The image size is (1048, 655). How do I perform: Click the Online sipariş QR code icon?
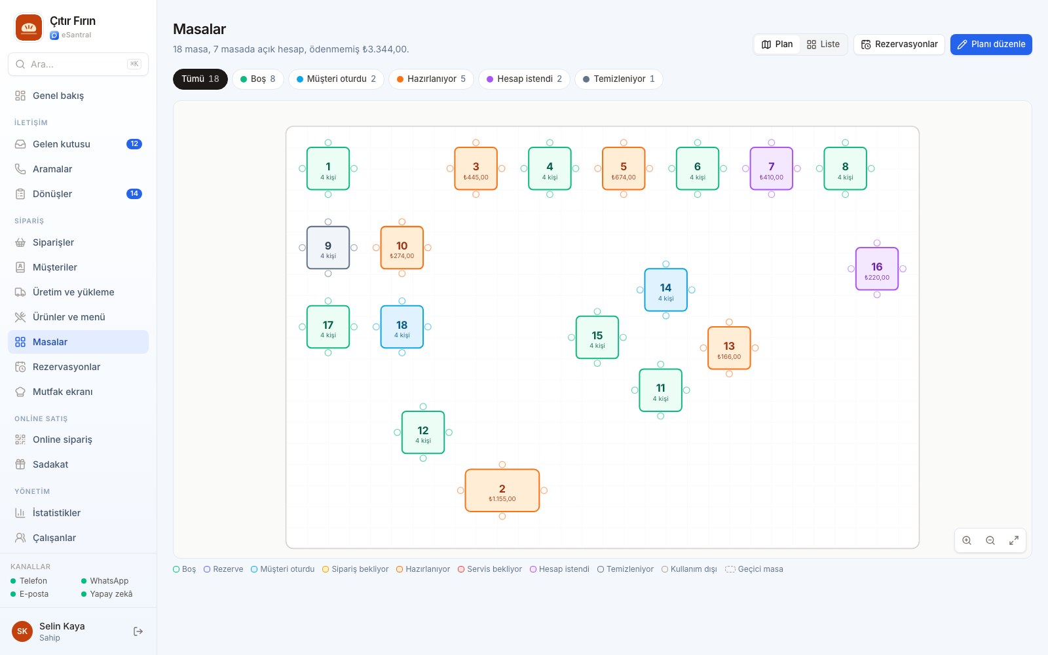[x=20, y=440]
